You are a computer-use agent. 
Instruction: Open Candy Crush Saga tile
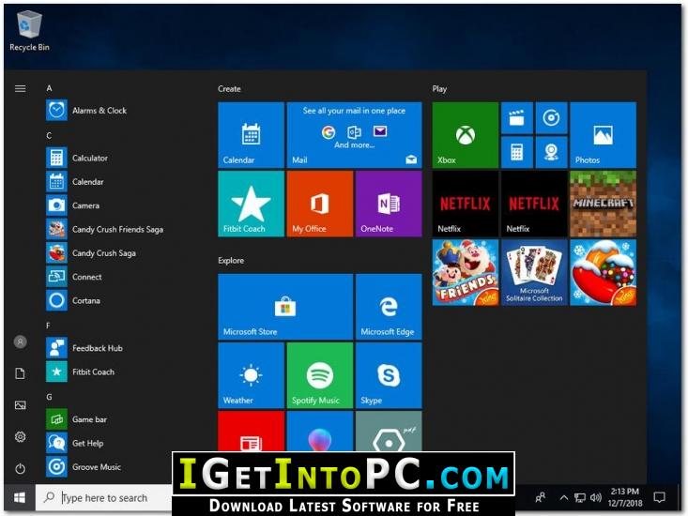pos(603,272)
